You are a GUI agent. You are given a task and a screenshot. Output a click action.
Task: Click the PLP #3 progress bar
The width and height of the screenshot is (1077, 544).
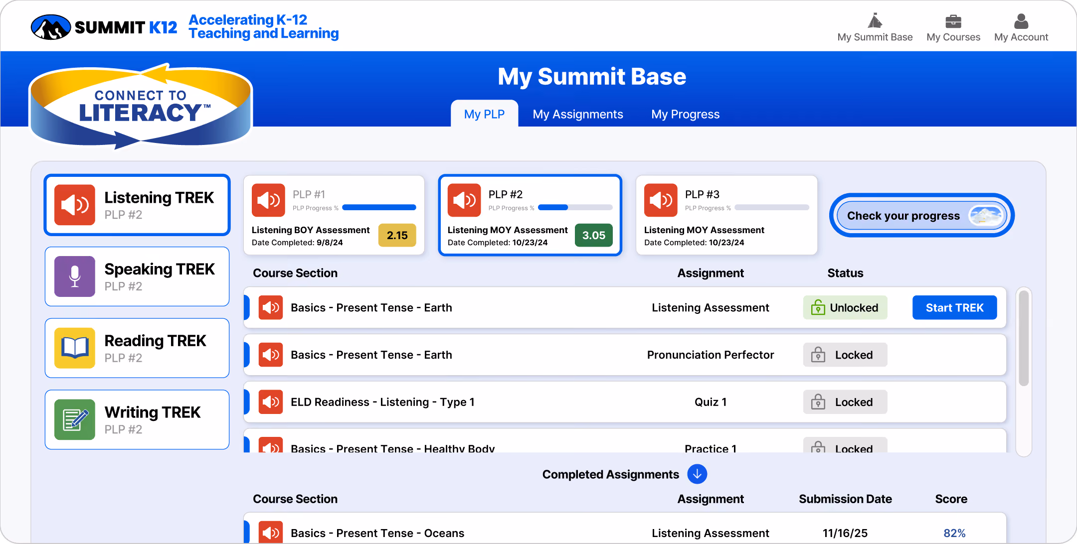point(772,207)
